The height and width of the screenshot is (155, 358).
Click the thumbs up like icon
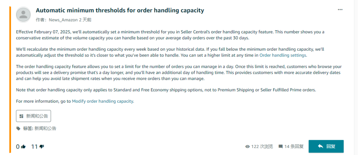pyautogui.click(x=23, y=147)
